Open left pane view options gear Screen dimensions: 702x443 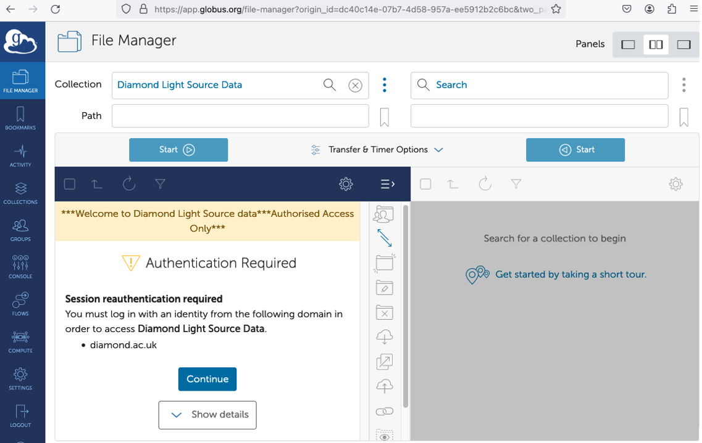click(346, 184)
